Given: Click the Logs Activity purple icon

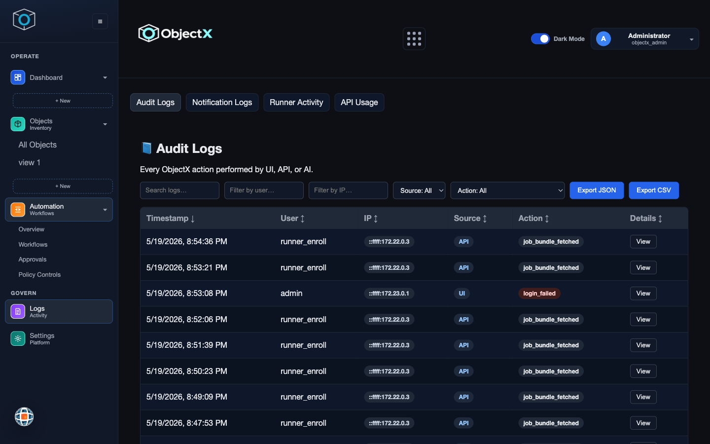Looking at the screenshot, I should coord(18,312).
